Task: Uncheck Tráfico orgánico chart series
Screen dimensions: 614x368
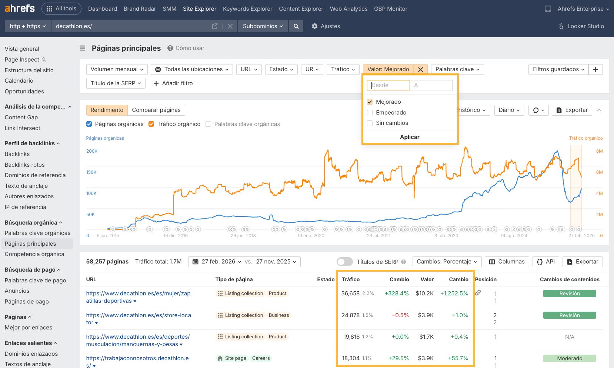Action: tap(151, 124)
